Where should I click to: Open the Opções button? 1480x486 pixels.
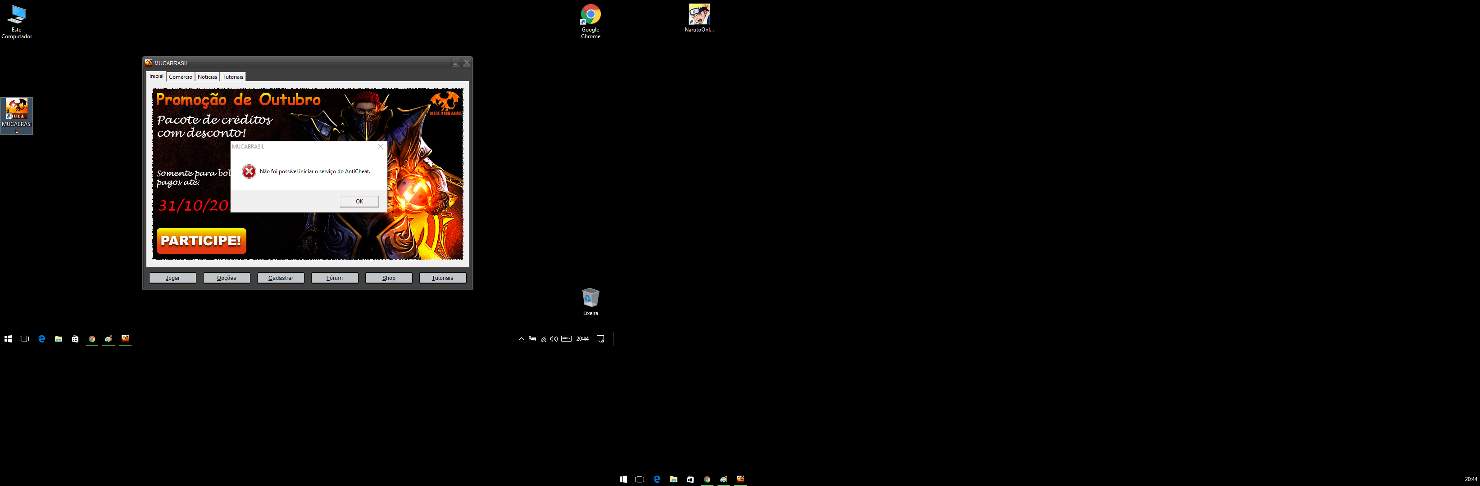(x=227, y=278)
